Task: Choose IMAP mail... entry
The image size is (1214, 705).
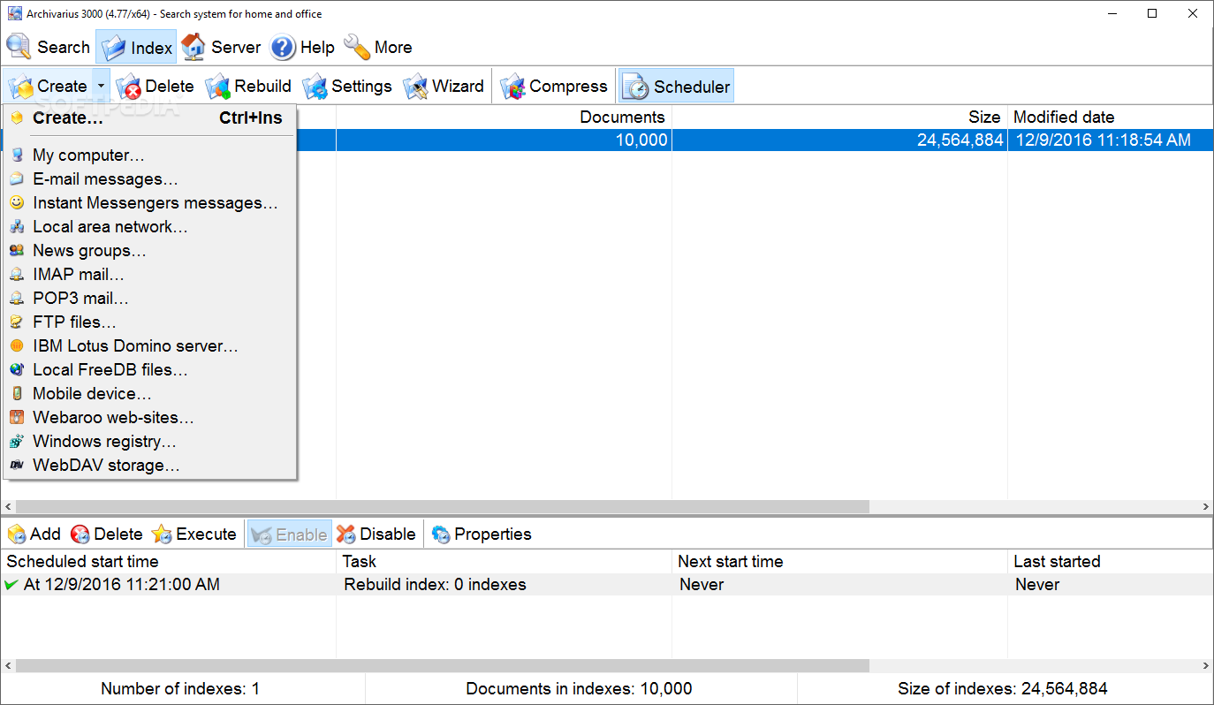Action: (150, 275)
